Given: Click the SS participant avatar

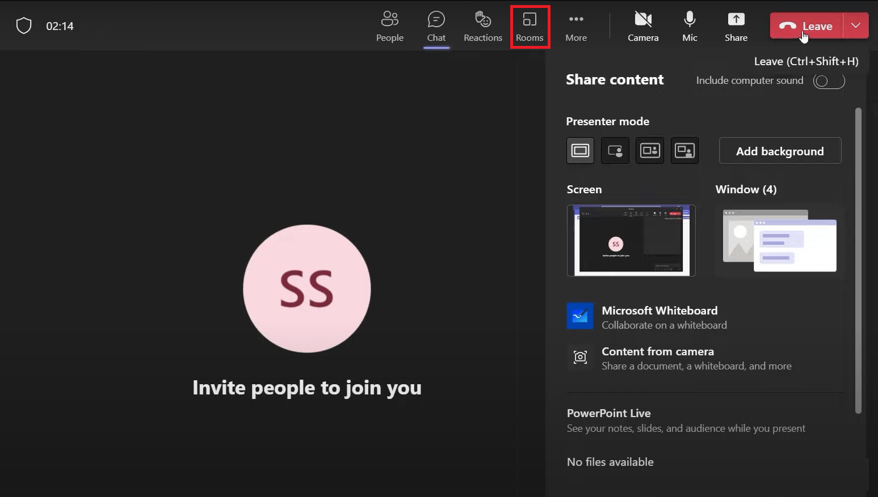Looking at the screenshot, I should (x=307, y=288).
